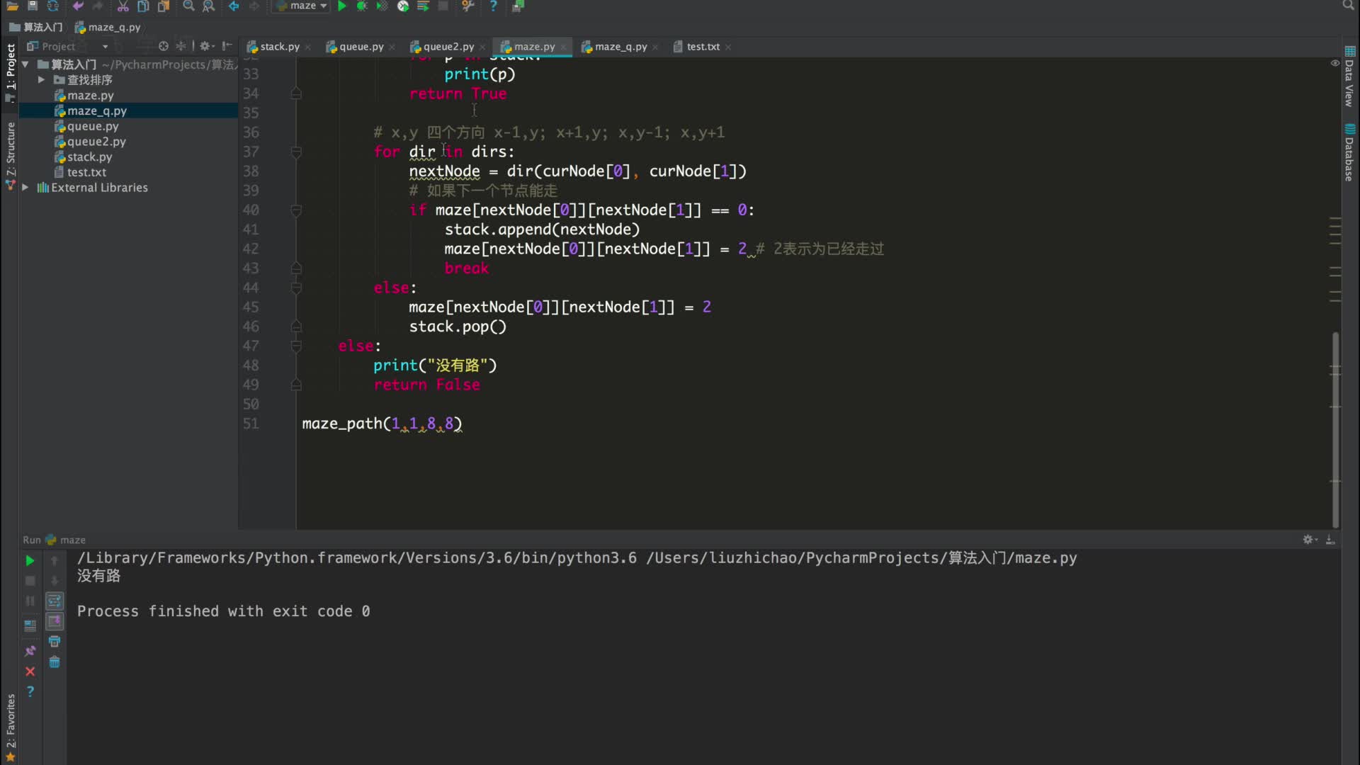Open Find with the magnifier icon
This screenshot has height=765, width=1360.
coord(188,6)
